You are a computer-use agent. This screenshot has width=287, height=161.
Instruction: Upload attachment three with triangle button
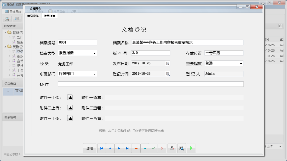click(70, 118)
